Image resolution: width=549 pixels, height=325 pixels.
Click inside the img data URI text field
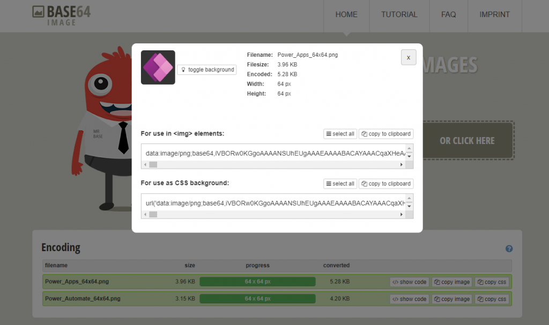point(273,153)
